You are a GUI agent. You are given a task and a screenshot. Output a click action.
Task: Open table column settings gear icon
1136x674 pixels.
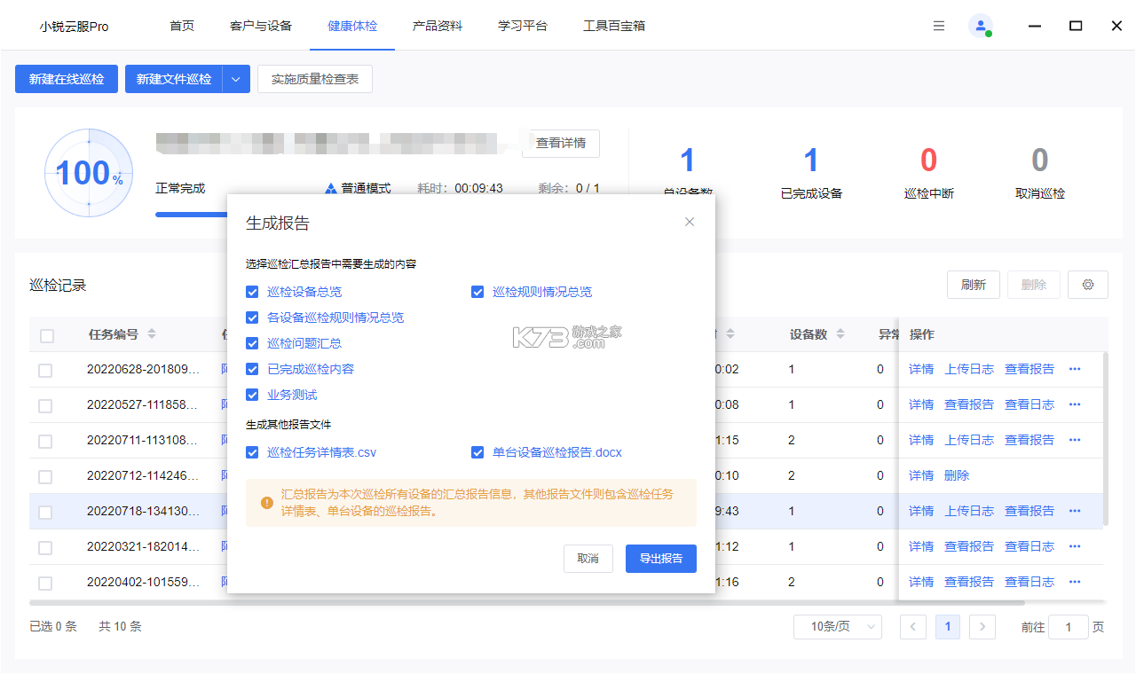click(x=1088, y=285)
